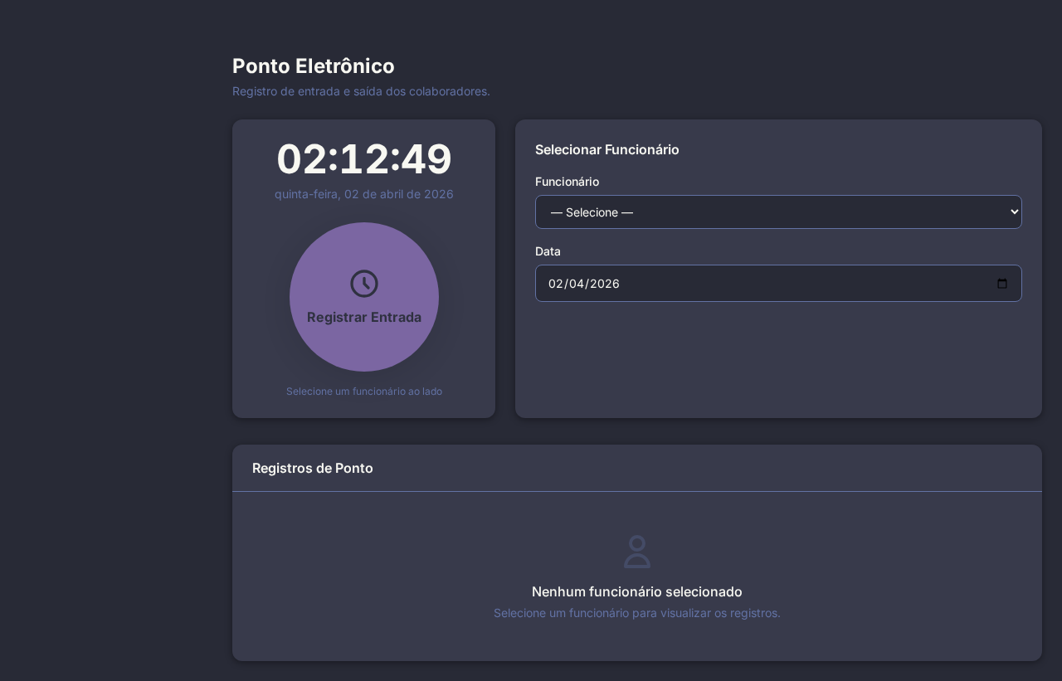1062x681 pixels.
Task: Open the calendar picker icon in the Data field
Action: pos(1002,284)
